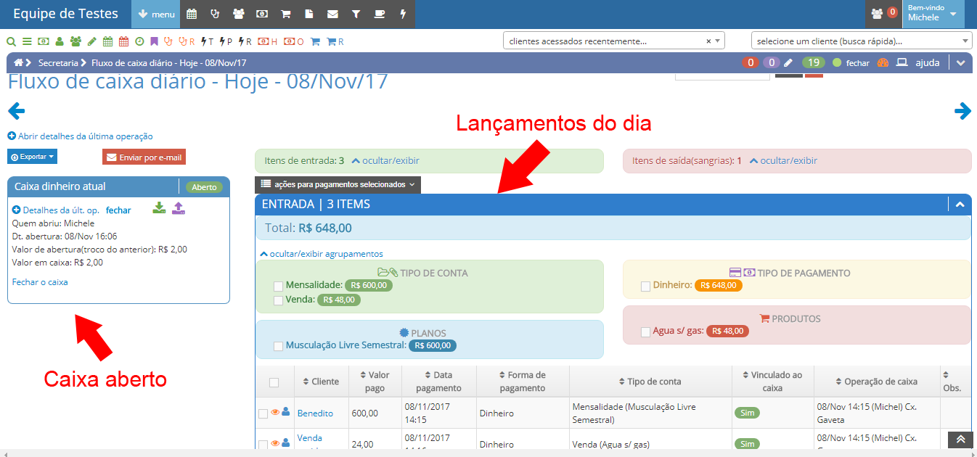Click the envelope icon in top navbar
The width and height of the screenshot is (977, 457).
click(332, 14)
